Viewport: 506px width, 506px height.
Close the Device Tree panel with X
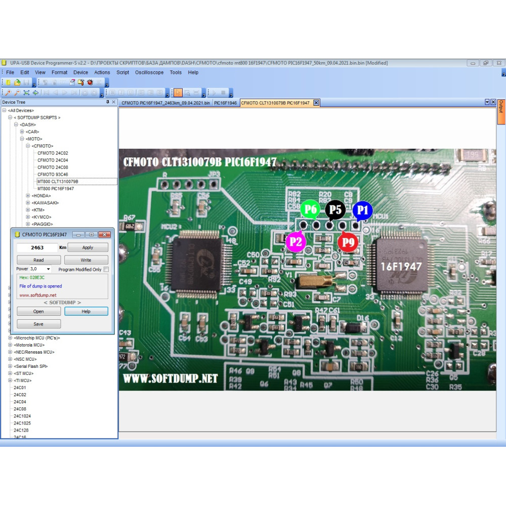pyautogui.click(x=113, y=102)
